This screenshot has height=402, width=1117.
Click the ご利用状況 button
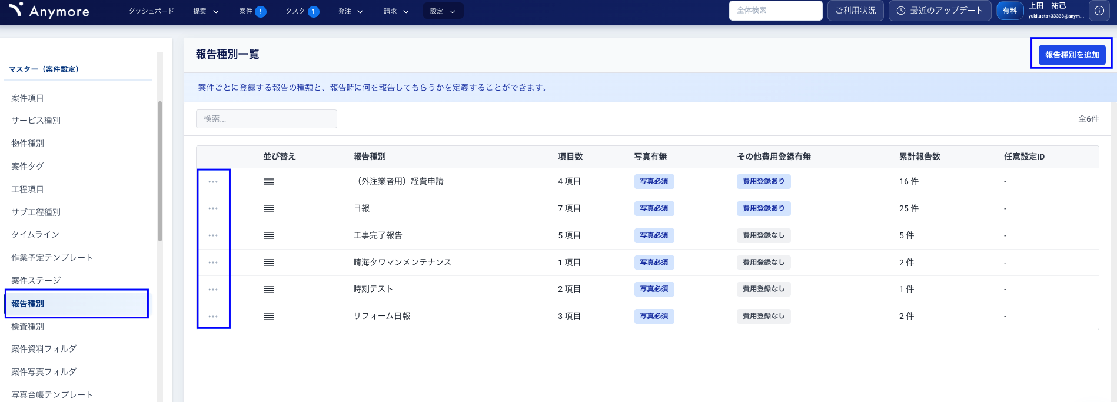point(855,11)
